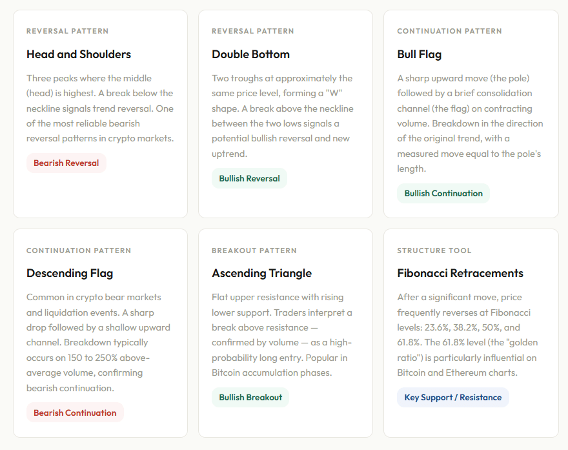This screenshot has width=568, height=450.
Task: Click the Bearish Reversal tag
Action: point(66,163)
